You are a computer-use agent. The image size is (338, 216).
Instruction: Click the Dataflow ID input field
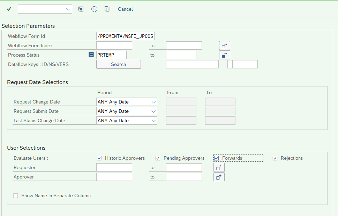pyautogui.click(x=192, y=64)
